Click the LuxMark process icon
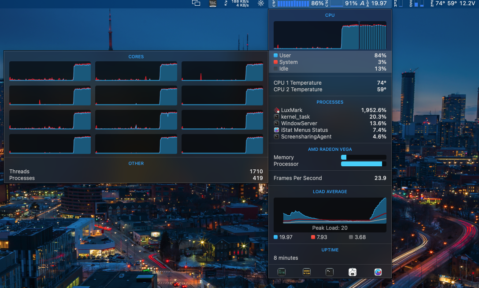Image resolution: width=479 pixels, height=288 pixels. pos(276,110)
